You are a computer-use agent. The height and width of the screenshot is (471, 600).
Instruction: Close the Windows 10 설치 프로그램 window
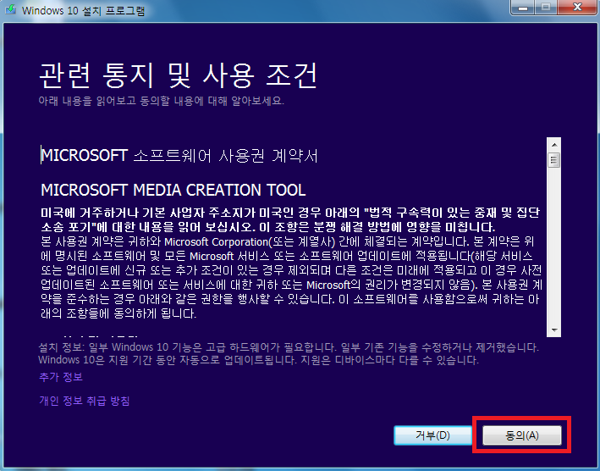coord(577,8)
